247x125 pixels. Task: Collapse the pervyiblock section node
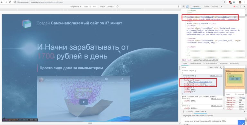(x=186, y=17)
